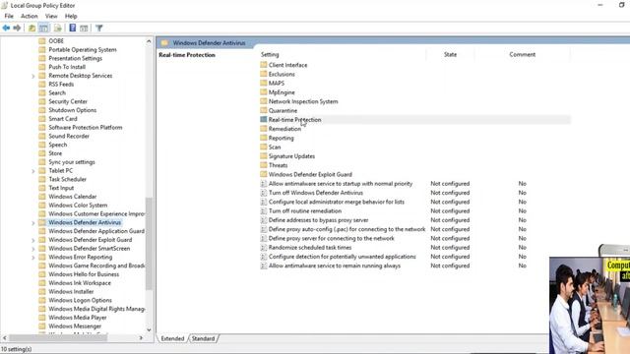The image size is (630, 354).
Task: Switch to the Standard tab
Action: [x=204, y=338]
